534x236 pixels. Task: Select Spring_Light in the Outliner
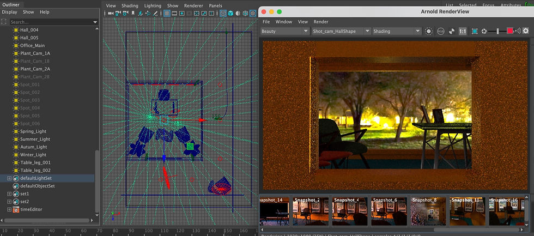coord(33,131)
